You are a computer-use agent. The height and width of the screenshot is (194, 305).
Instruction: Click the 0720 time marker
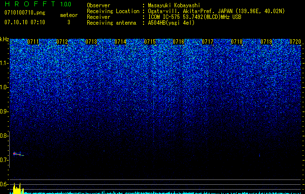[x=295, y=42]
